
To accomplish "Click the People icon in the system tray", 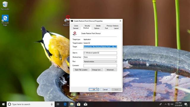I will coord(161,104).
